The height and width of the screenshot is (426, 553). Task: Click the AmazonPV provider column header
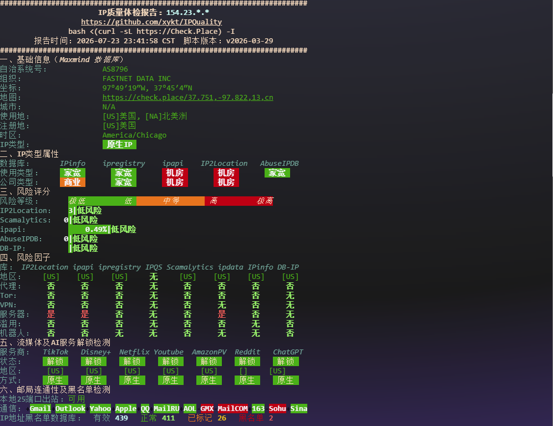point(209,352)
